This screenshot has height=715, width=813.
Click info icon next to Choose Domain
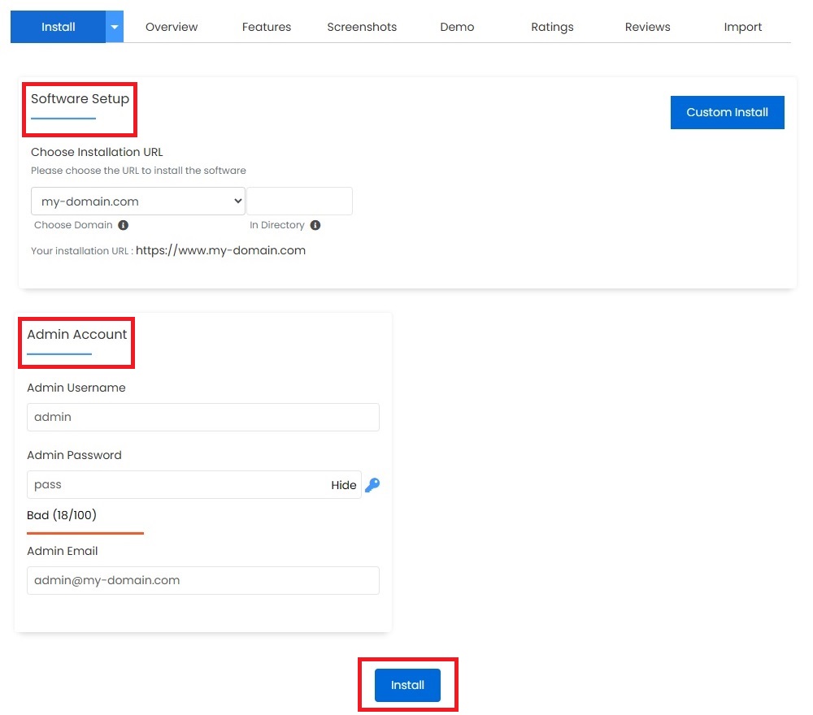pos(123,225)
